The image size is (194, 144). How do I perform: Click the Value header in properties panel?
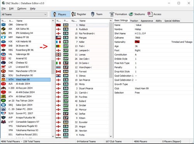139,25
